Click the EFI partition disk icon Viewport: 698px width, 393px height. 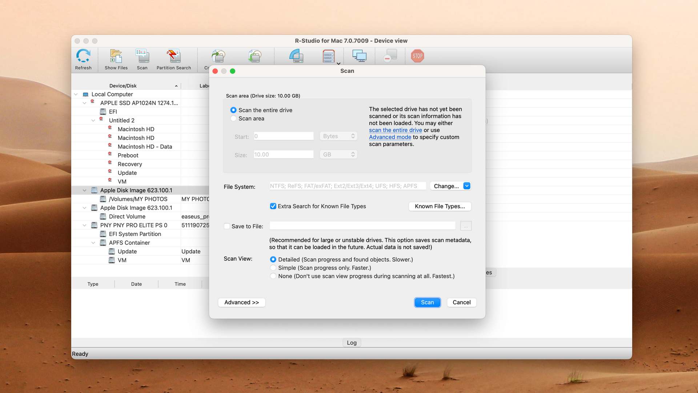point(103,112)
